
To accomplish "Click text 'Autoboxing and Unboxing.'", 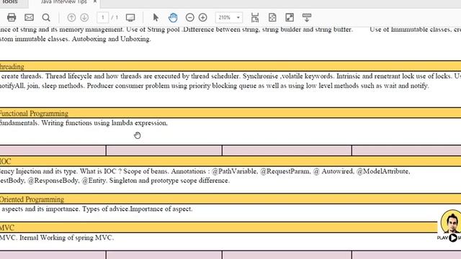I will pos(111,39).
